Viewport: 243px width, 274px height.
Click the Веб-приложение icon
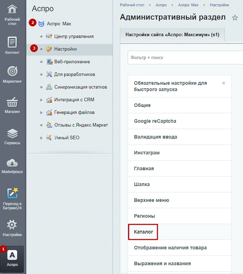pos(50,62)
